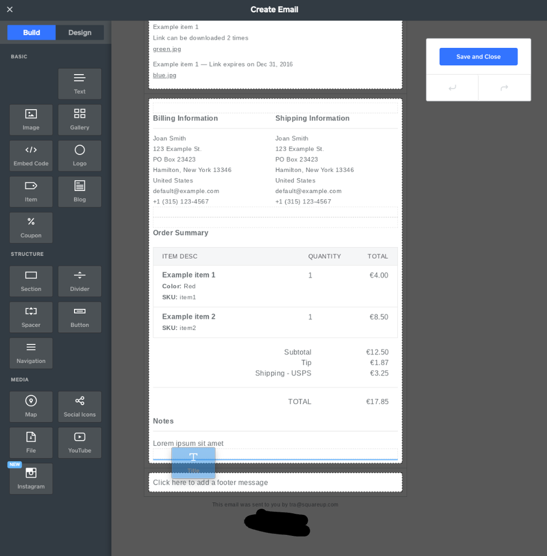Screen dimensions: 547x556
Task: Choose the Coupon element
Action: pos(31,228)
